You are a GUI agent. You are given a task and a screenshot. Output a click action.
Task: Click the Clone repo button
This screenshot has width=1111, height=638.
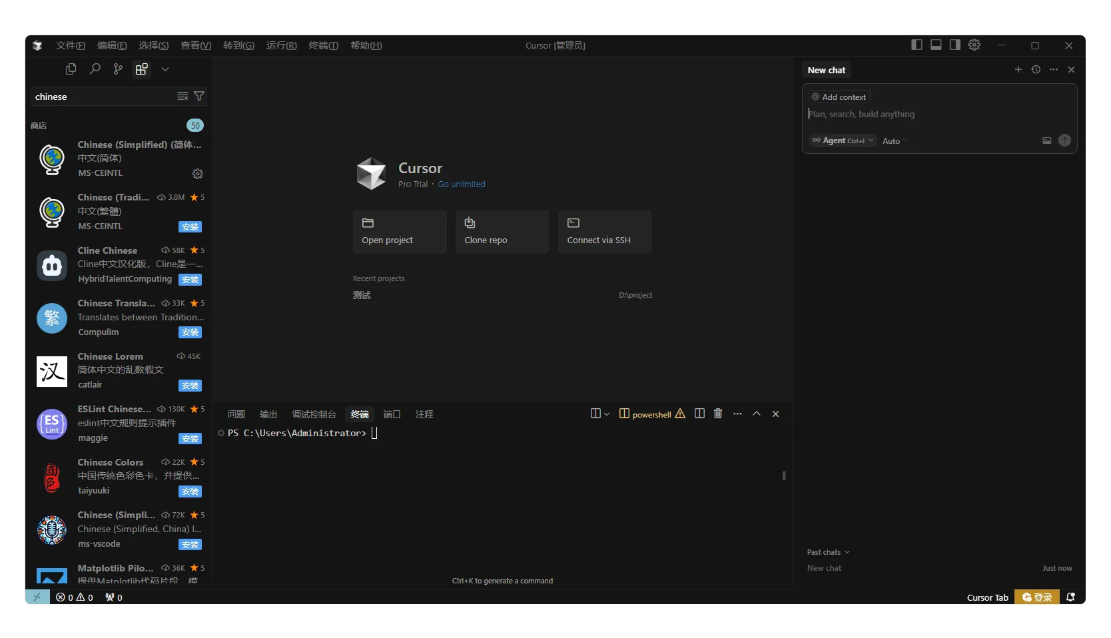[502, 232]
